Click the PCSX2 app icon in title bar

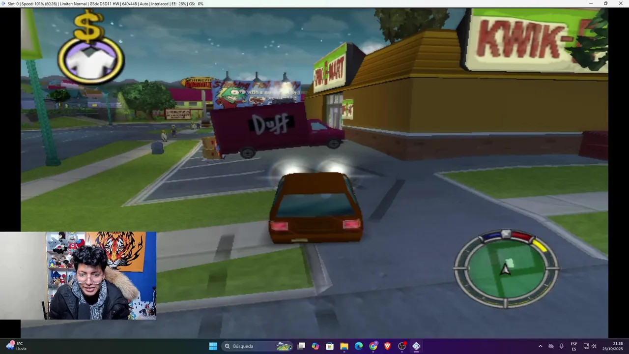pyautogui.click(x=3, y=3)
